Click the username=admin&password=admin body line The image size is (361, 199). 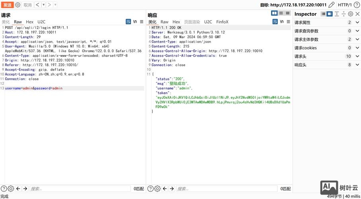pyautogui.click(x=33, y=88)
